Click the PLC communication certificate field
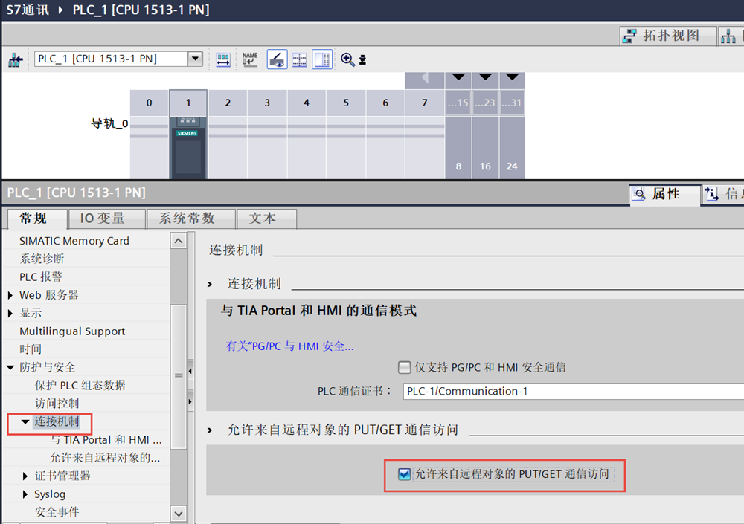744x524 pixels. (573, 391)
